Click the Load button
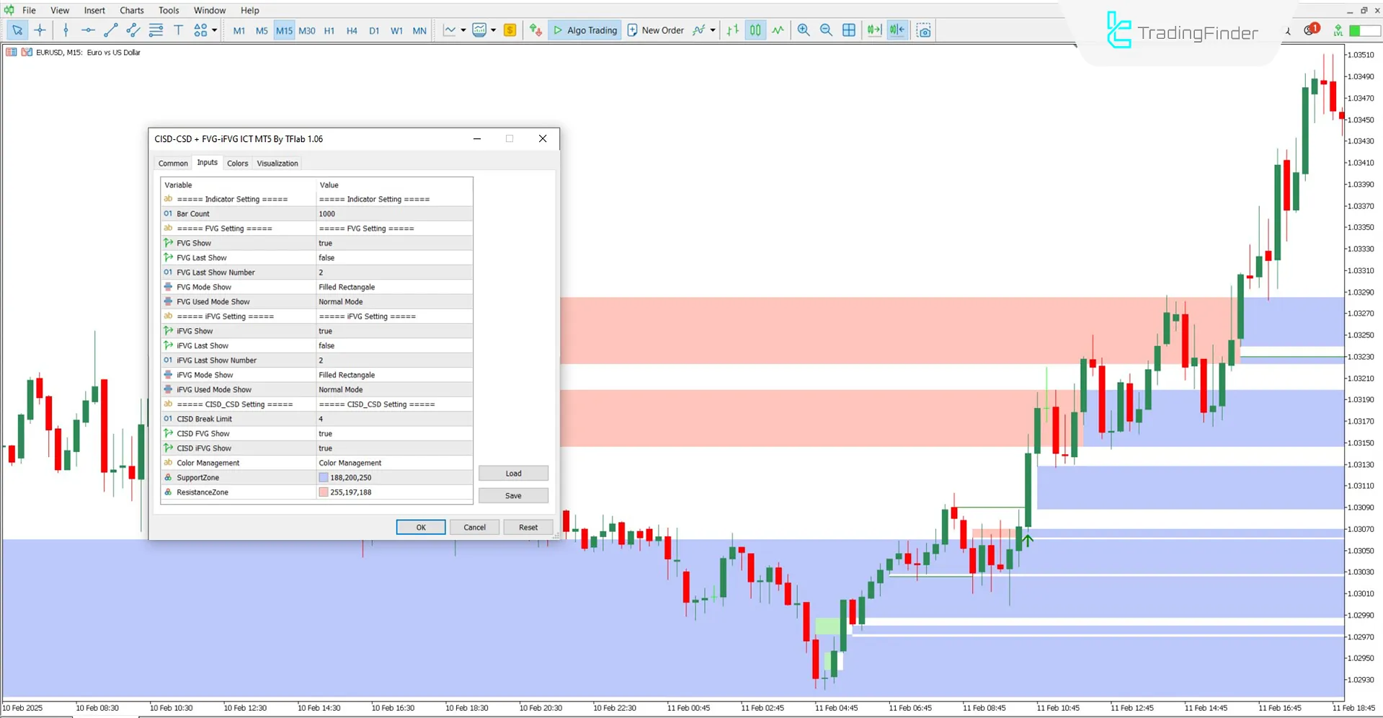1383x718 pixels. pos(513,473)
